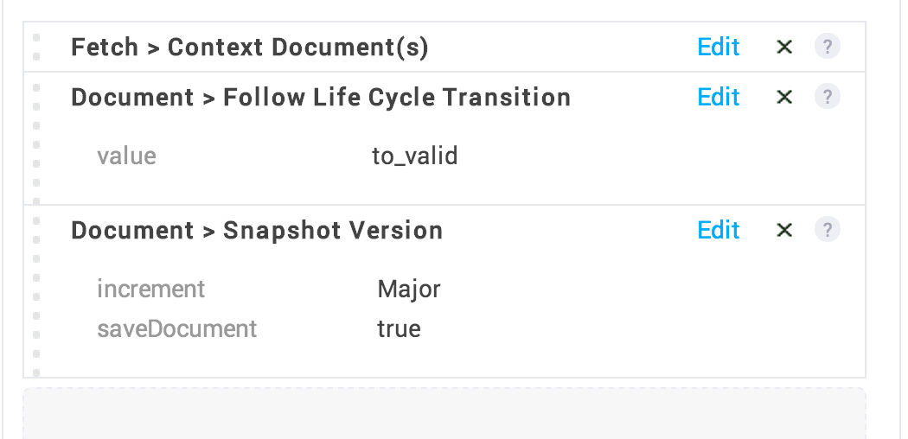
Task: Click the Major increment value
Action: (x=409, y=289)
